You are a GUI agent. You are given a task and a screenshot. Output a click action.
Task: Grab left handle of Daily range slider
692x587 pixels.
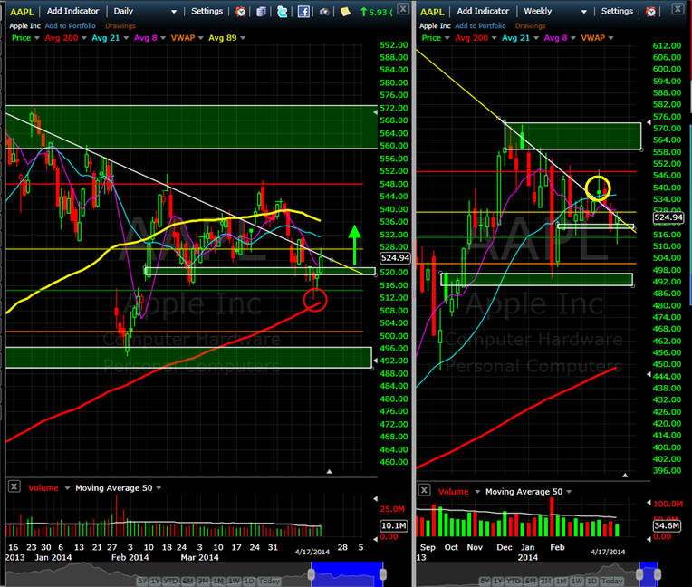(312, 574)
